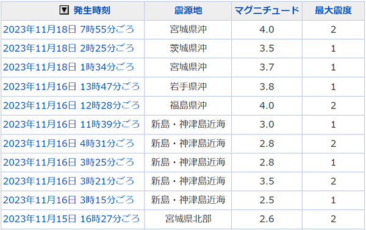Open the 2023年11月16日 3時15分ごろ earthquake entry
The width and height of the screenshot is (366, 230).
pyautogui.click(x=68, y=200)
